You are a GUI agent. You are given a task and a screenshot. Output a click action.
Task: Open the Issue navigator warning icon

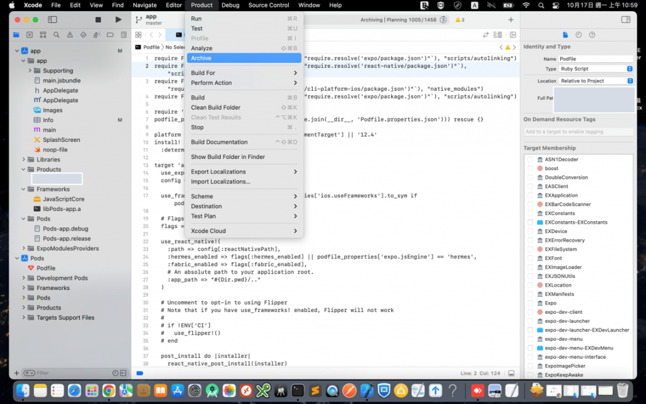point(70,35)
